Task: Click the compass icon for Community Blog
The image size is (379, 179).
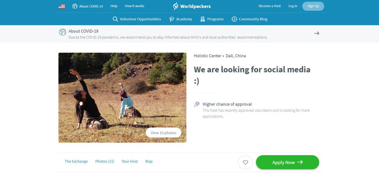Action: coord(234,19)
